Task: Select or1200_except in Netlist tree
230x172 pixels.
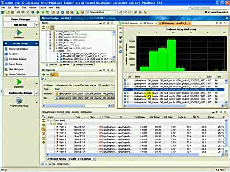Action: click(x=63, y=34)
